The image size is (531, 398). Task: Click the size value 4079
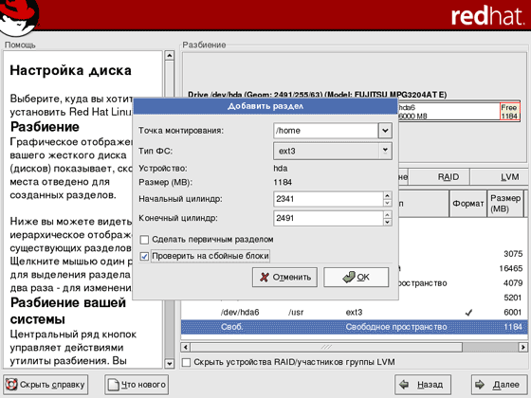513,283
